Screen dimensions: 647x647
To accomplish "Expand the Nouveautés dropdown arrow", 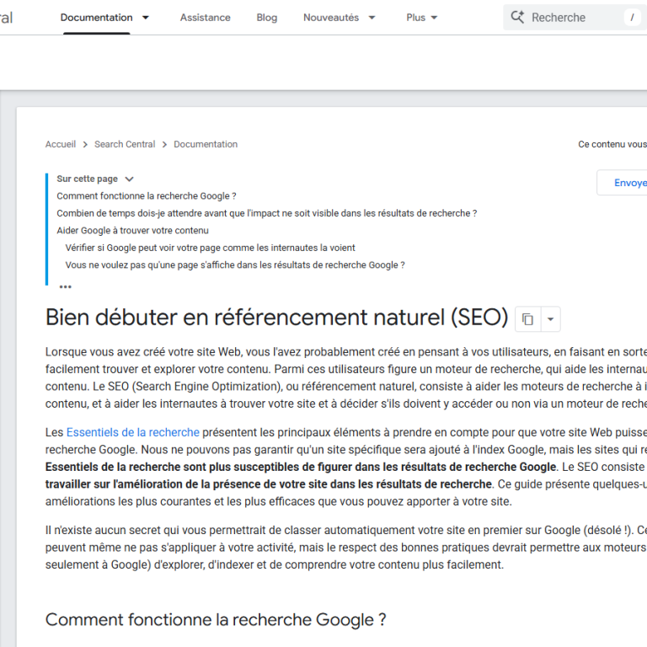I will click(x=372, y=18).
